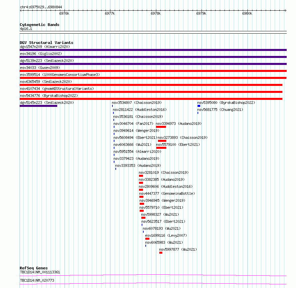Click TBC1D14|NM_001113361 gene label
This screenshot has width=296, height=288.
click(40, 272)
